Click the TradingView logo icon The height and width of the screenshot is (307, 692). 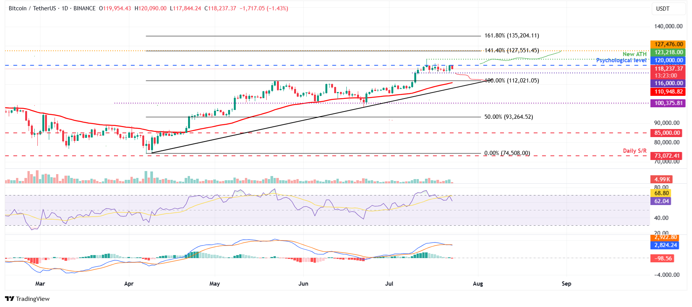pyautogui.click(x=10, y=299)
